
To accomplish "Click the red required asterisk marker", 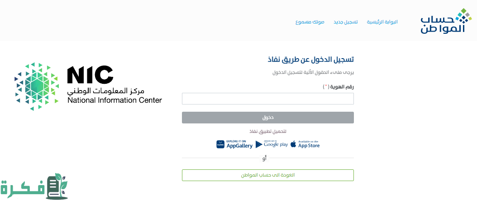I will tap(325, 86).
